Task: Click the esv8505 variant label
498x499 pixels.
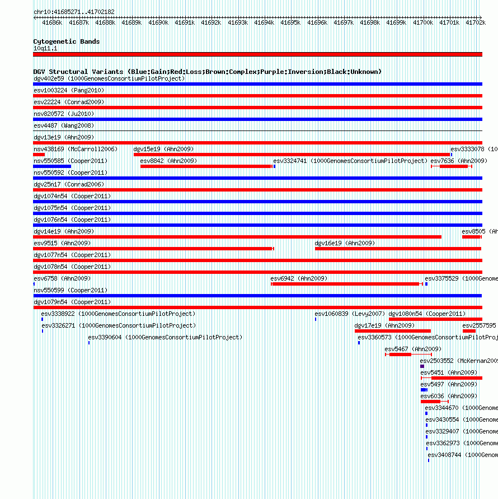Action: (x=480, y=232)
